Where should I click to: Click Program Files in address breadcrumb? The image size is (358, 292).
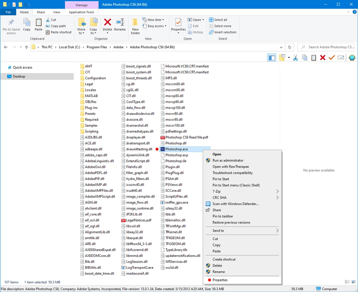click(97, 47)
